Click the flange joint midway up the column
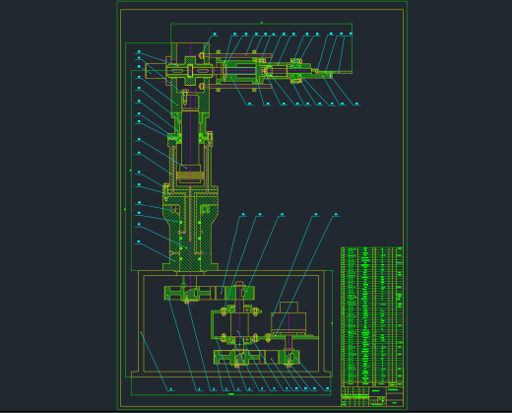The image size is (512, 413). (x=190, y=139)
